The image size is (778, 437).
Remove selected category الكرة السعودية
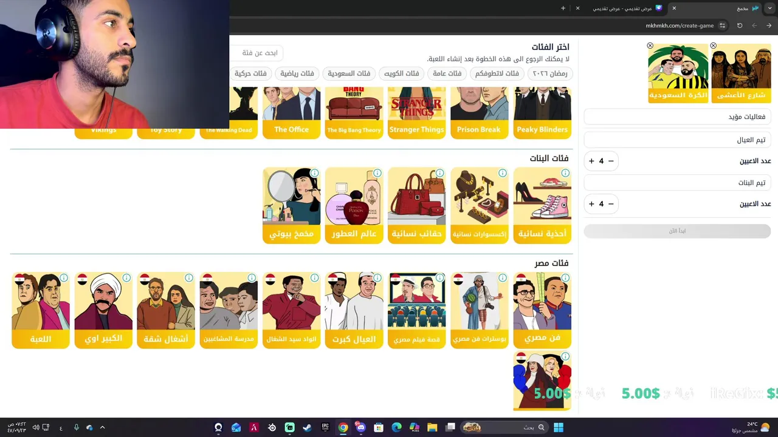650,46
